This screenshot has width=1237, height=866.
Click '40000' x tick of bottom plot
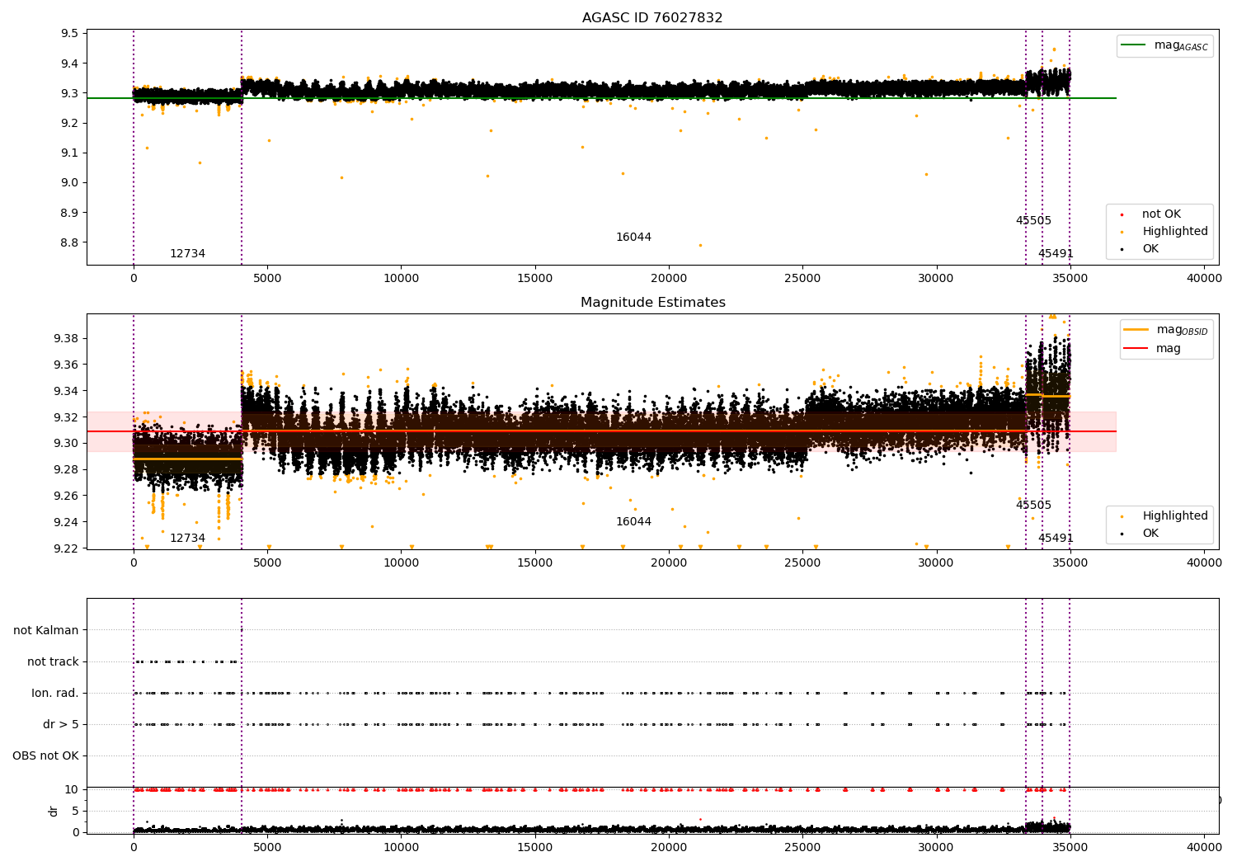(x=1204, y=848)
